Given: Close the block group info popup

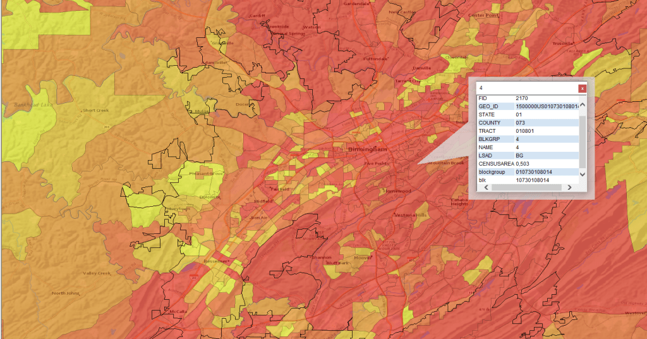Looking at the screenshot, I should pyautogui.click(x=582, y=89).
